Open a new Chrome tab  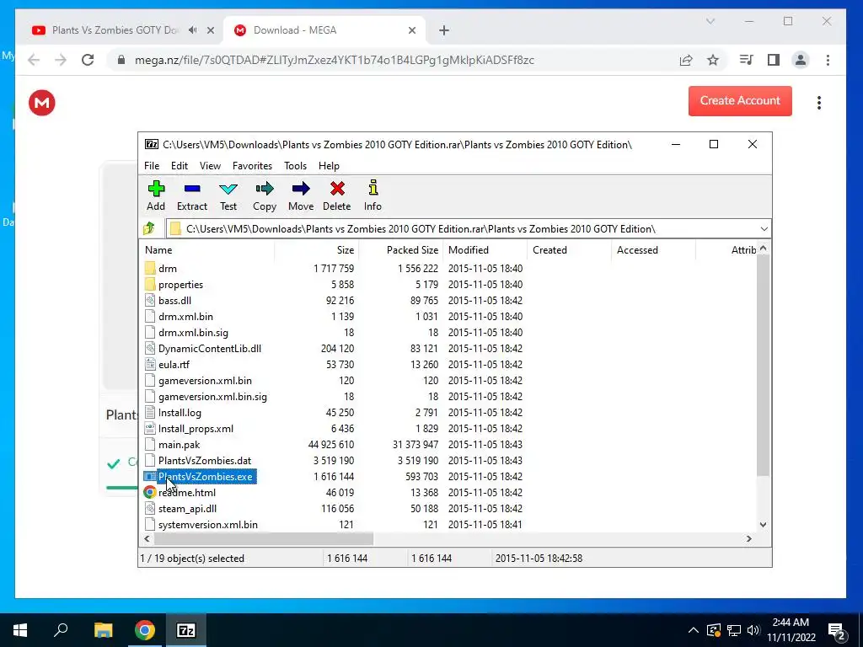click(x=444, y=31)
